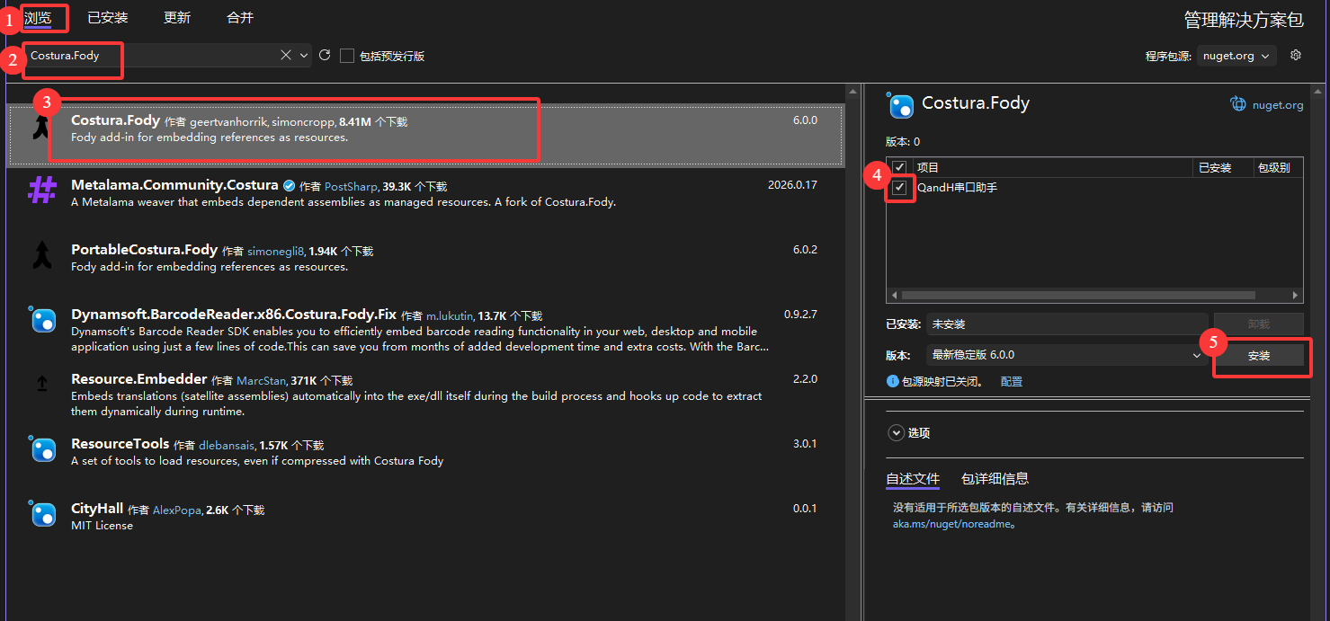
Task: Switch to 合并 tab
Action: [x=240, y=17]
